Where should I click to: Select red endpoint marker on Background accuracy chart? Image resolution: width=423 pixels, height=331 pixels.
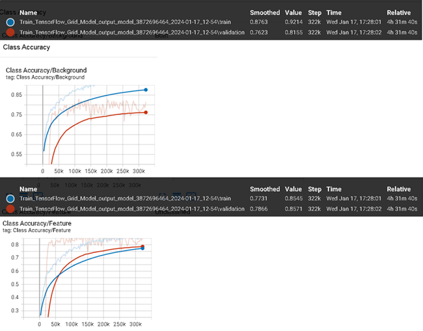(146, 113)
